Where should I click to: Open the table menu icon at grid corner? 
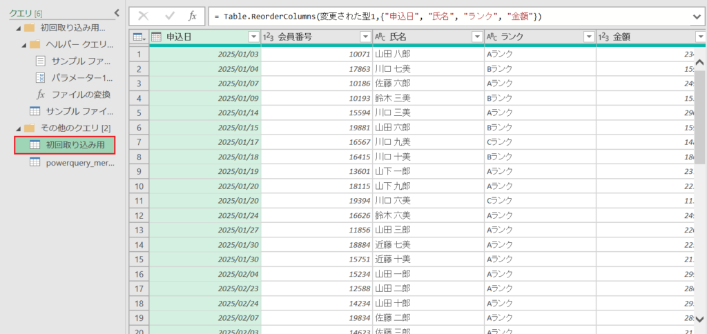coord(138,37)
